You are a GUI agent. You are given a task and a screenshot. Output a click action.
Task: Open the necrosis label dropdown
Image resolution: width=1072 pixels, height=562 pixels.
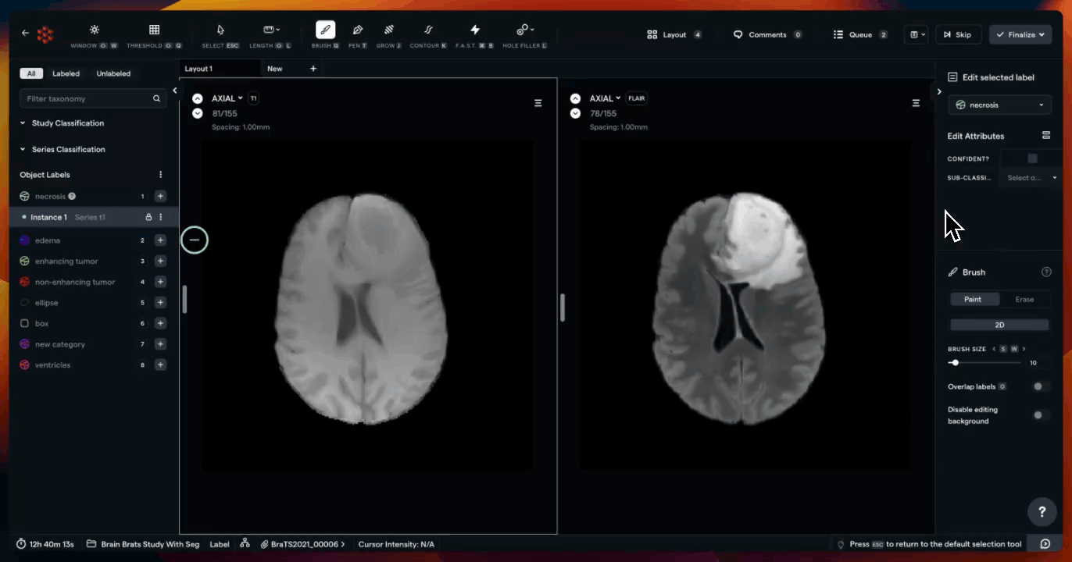[999, 105]
